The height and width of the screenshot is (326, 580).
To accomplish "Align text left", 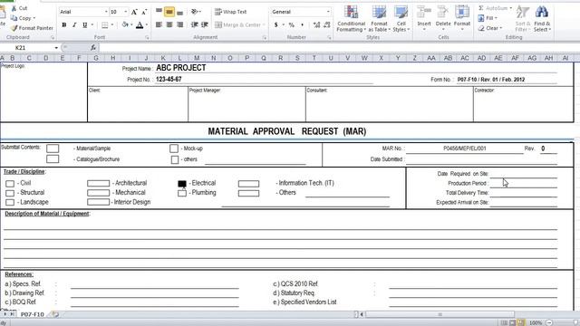I will (x=159, y=24).
